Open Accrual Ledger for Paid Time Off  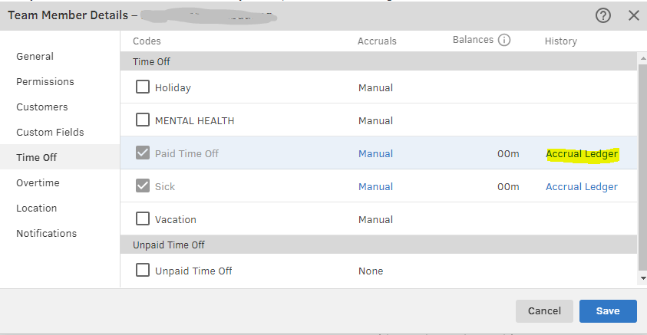tap(582, 154)
